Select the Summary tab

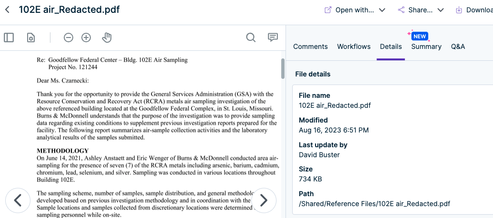pos(426,47)
